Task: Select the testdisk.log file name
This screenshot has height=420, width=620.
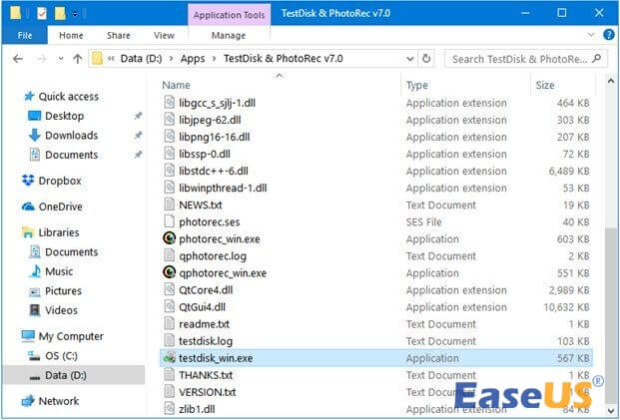Action: pyautogui.click(x=206, y=341)
